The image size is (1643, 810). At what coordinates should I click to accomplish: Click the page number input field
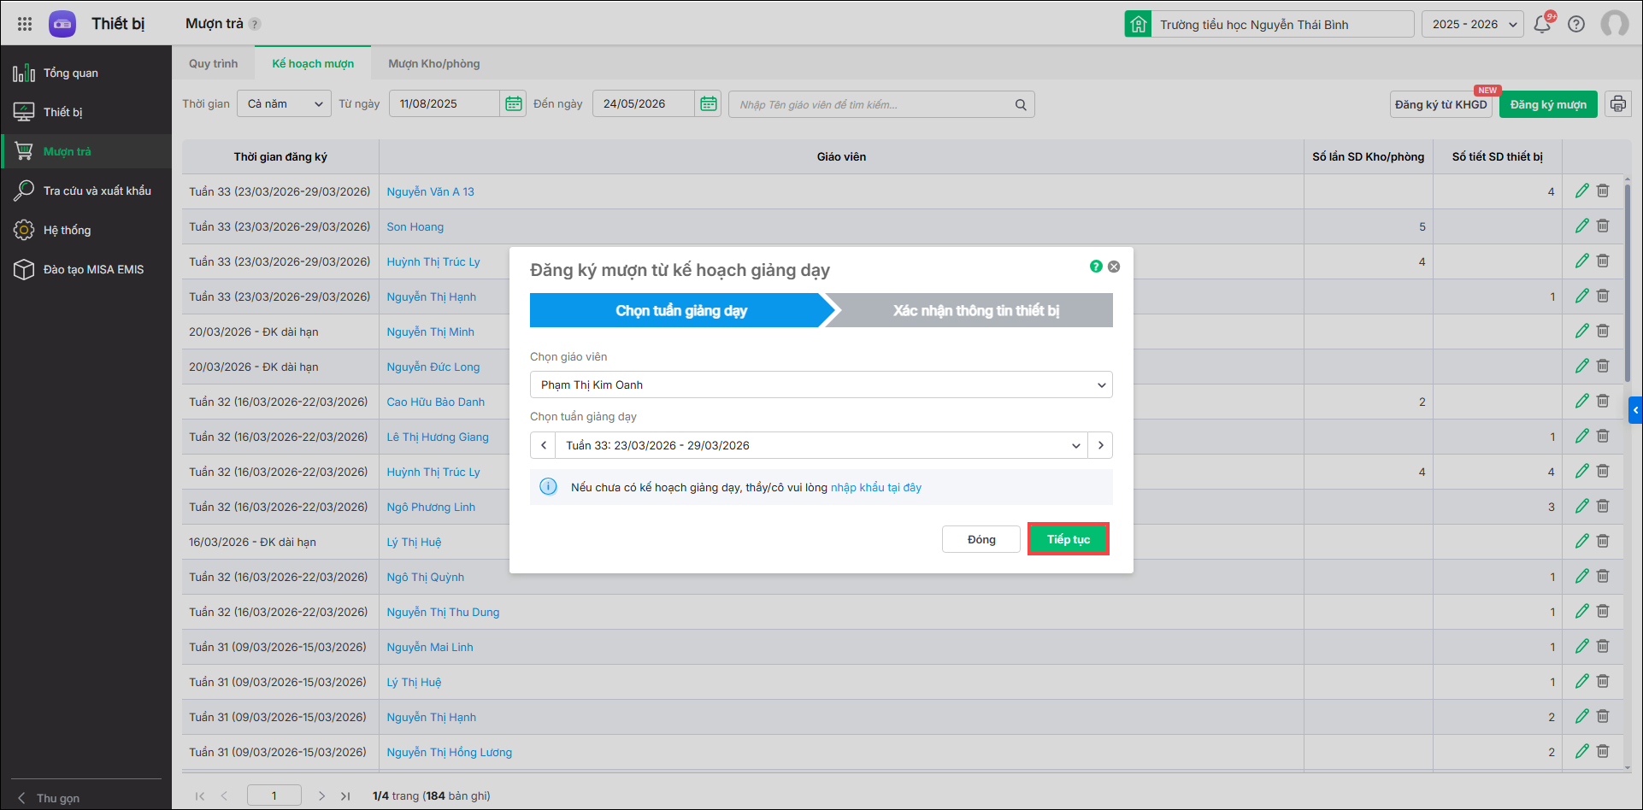point(274,795)
